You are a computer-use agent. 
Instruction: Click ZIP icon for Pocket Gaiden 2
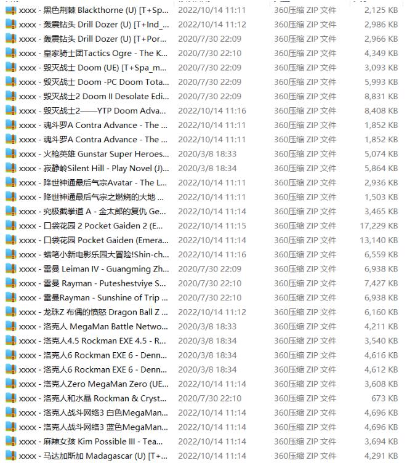pyautogui.click(x=11, y=226)
